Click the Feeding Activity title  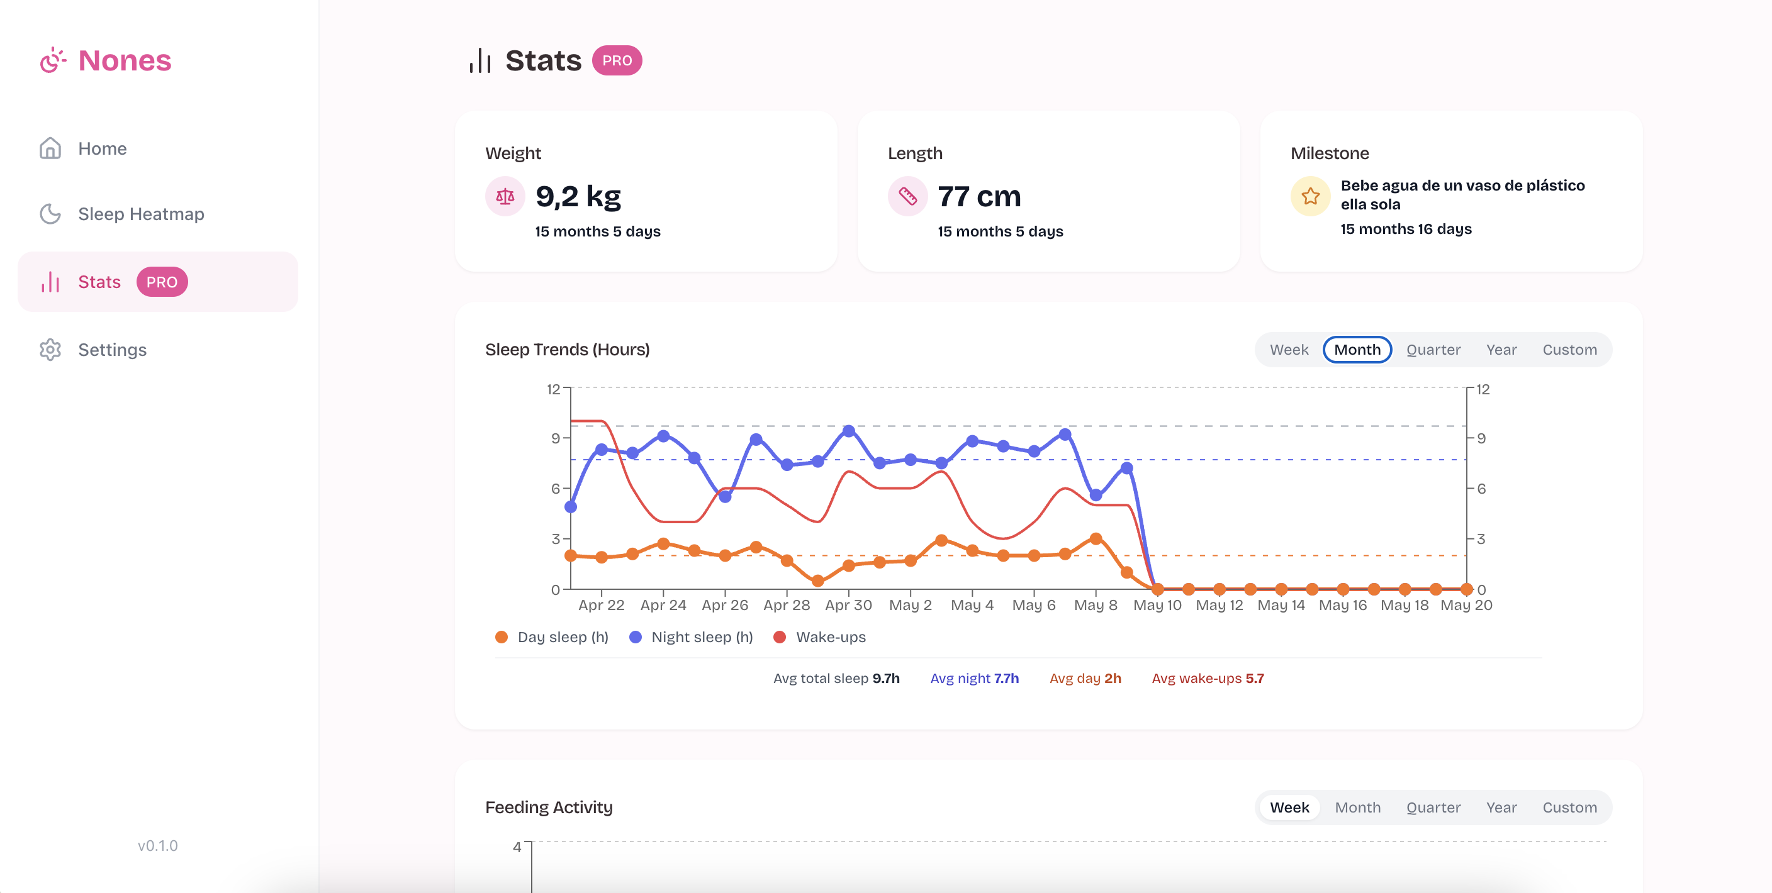(548, 807)
